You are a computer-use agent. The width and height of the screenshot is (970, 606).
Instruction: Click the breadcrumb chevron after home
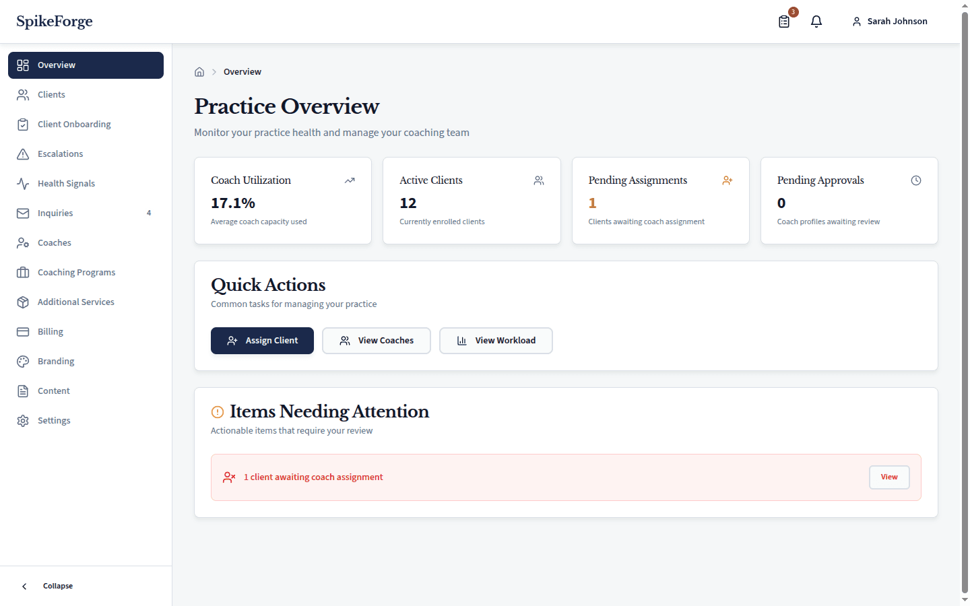point(214,71)
